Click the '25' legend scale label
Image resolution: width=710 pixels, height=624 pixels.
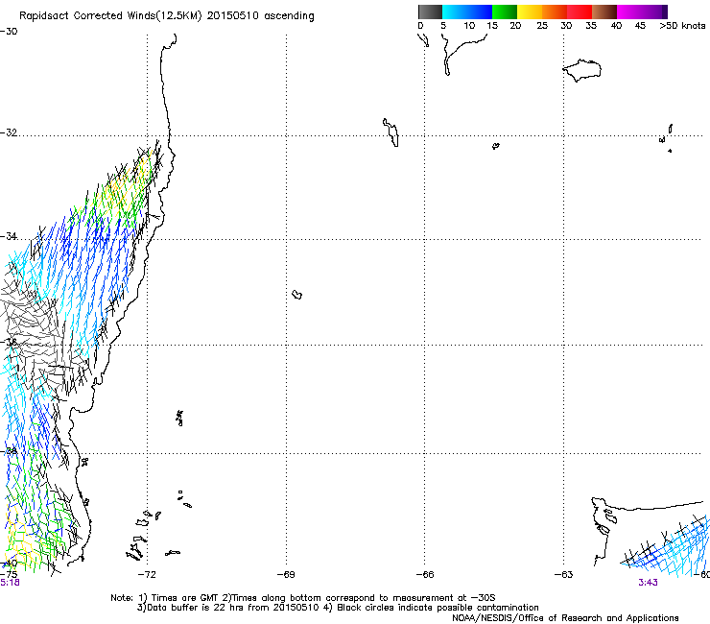tap(542, 26)
